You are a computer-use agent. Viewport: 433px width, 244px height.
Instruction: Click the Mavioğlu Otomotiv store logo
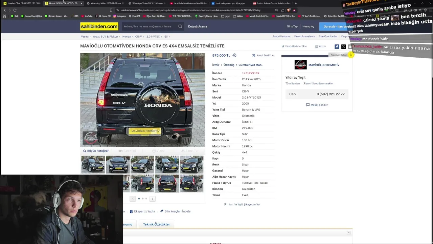(300, 65)
